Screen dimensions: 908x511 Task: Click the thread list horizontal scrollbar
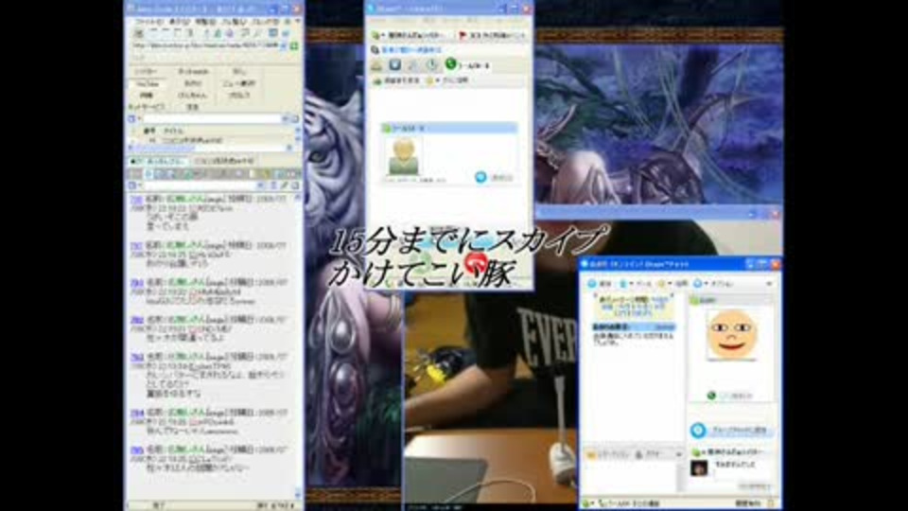[211, 149]
